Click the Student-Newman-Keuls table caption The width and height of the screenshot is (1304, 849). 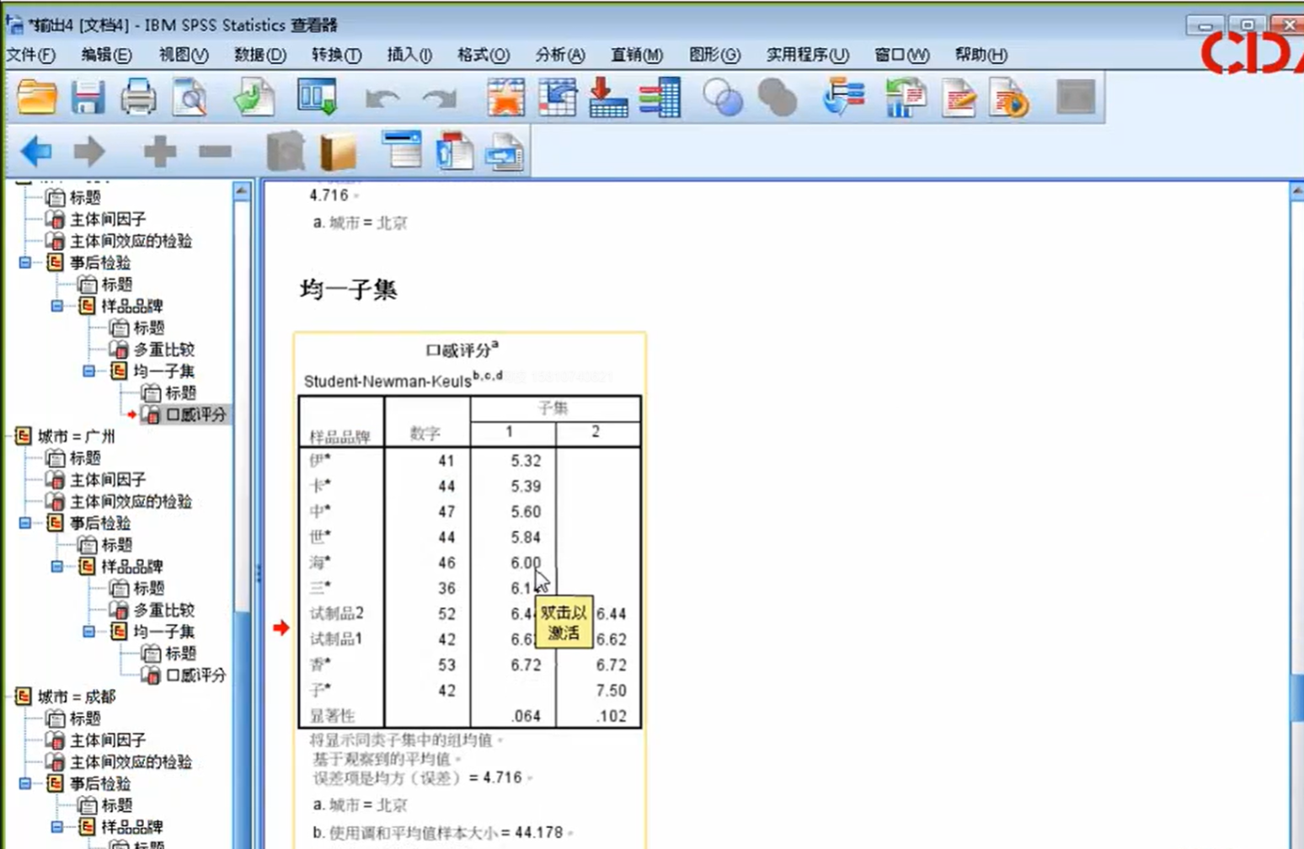[403, 379]
